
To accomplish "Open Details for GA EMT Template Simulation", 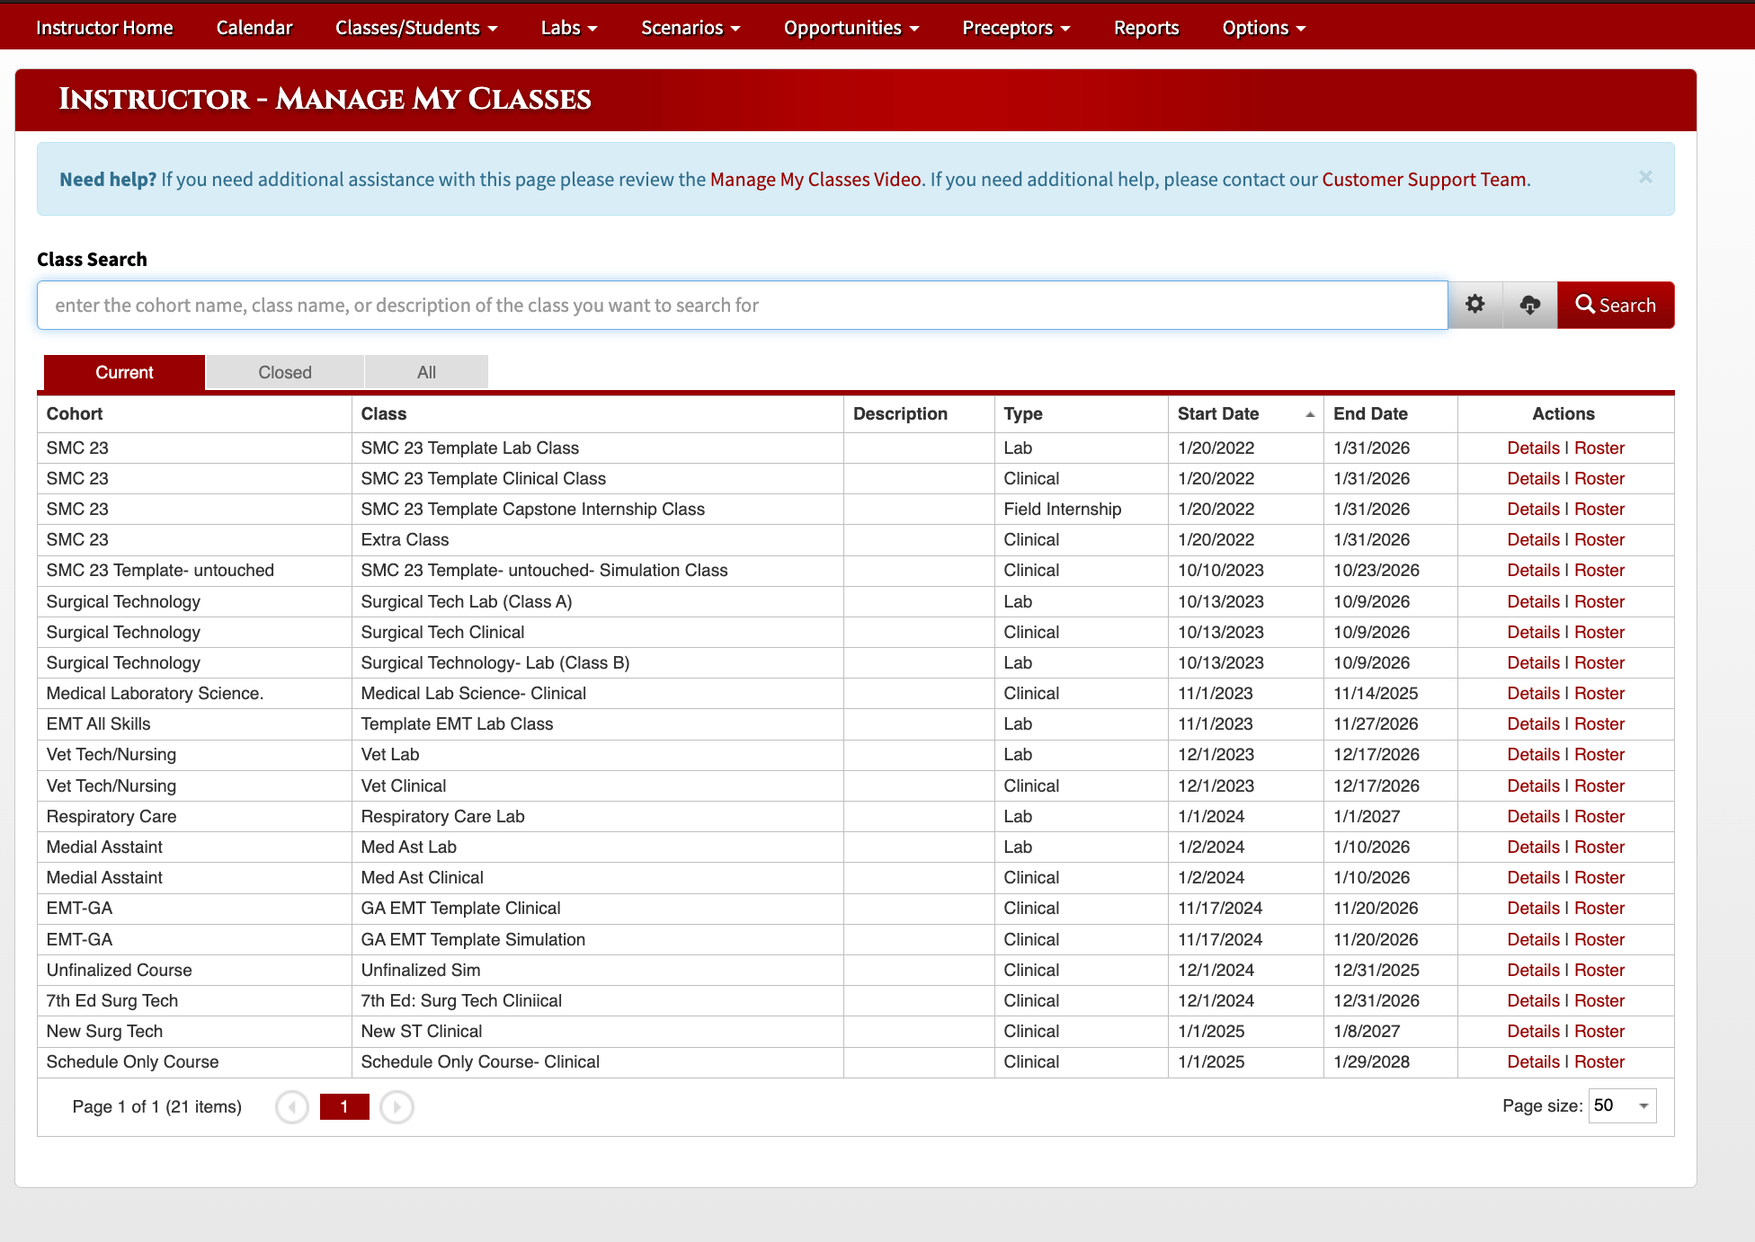I will point(1533,939).
